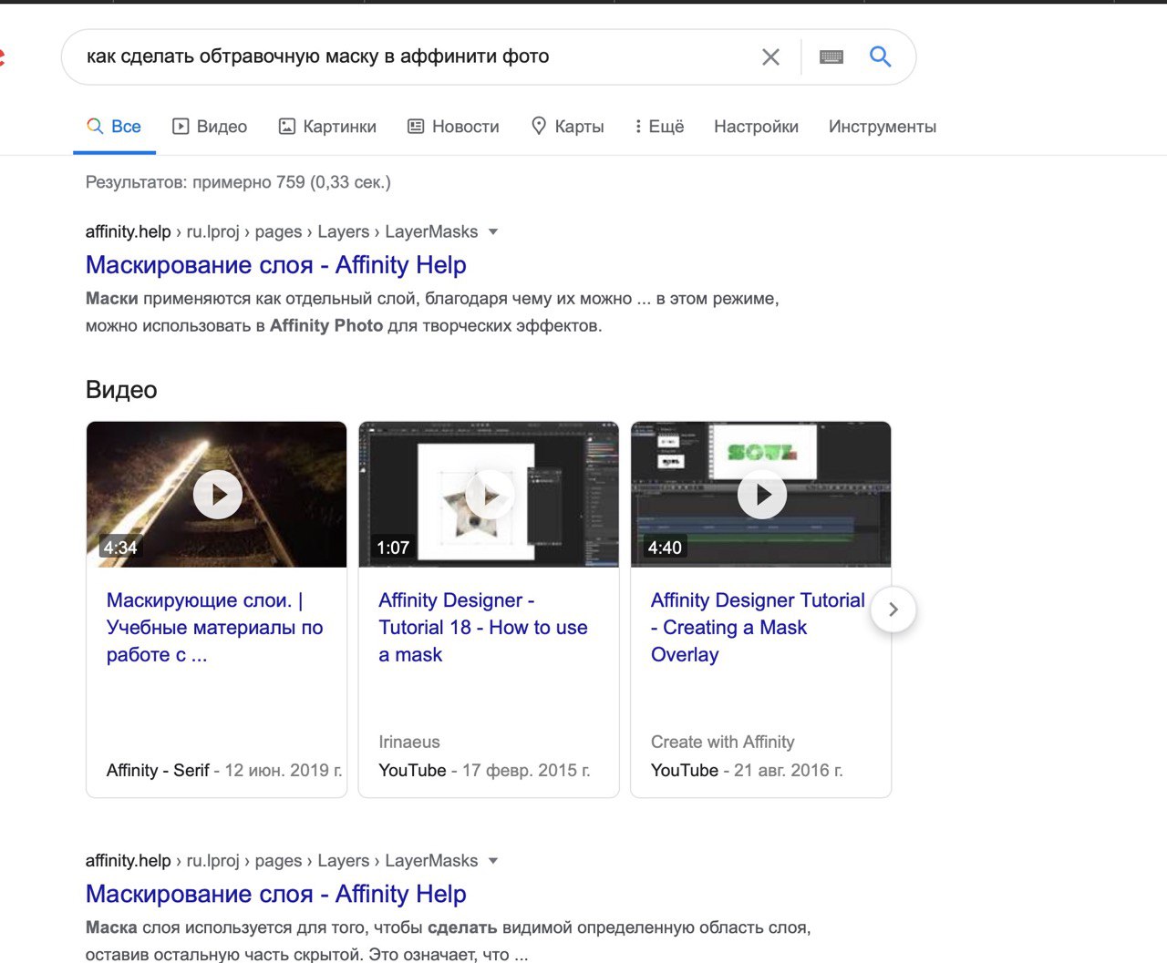Click the blue magnifier search button
Screen dimensions: 1167x963
pos(880,56)
